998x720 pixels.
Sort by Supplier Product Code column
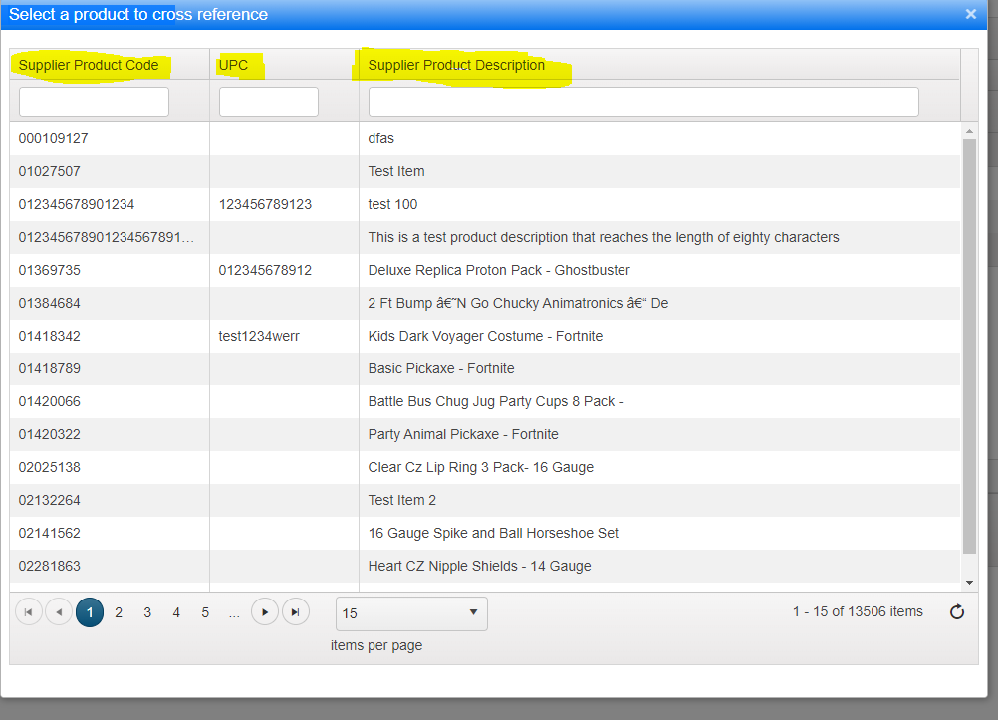tap(89, 65)
